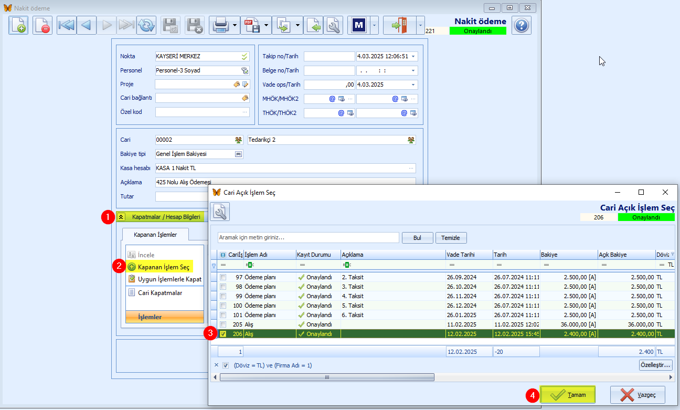Screen dimensions: 680x410
Task: Open the Takip tarihi date dropdown
Action: [x=413, y=57]
